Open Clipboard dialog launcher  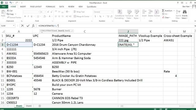22,21
